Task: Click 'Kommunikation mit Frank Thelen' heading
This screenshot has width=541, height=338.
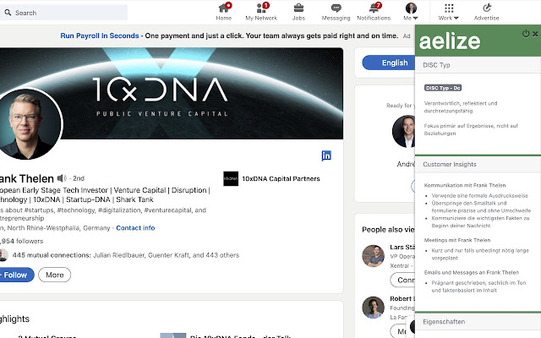Action: (x=465, y=185)
